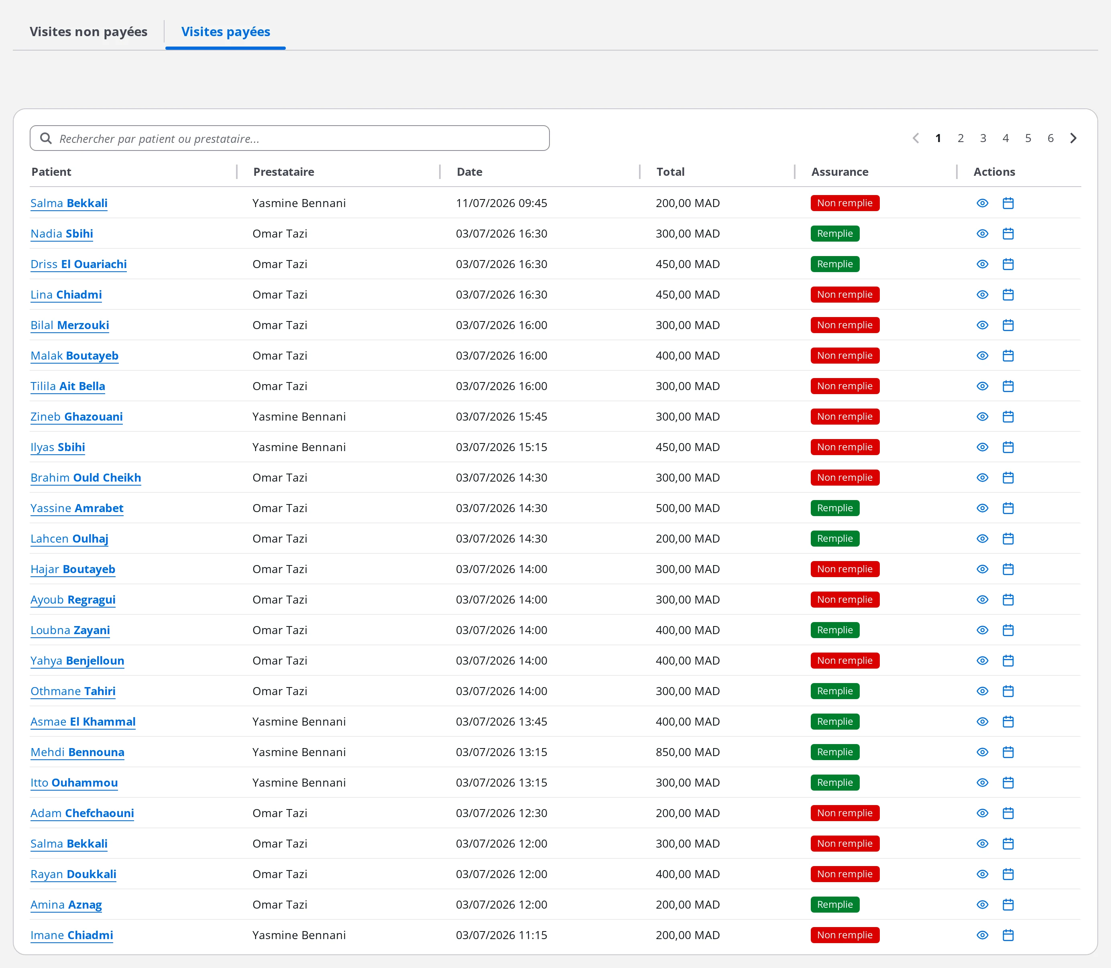
Task: View details of Loubna Zayani visit
Action: pos(983,630)
